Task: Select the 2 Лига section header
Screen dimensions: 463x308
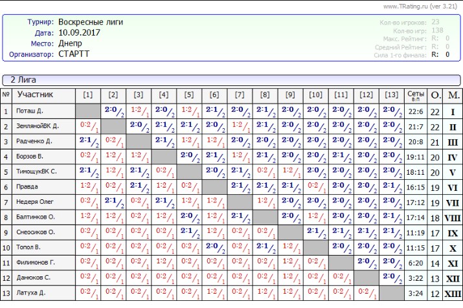Action: point(23,80)
